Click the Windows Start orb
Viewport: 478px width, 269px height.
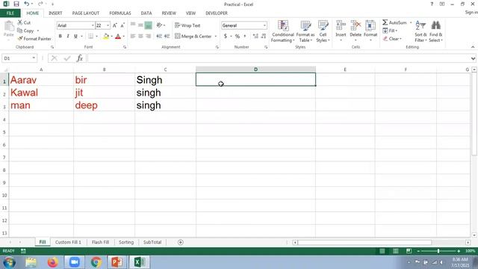pos(10,262)
